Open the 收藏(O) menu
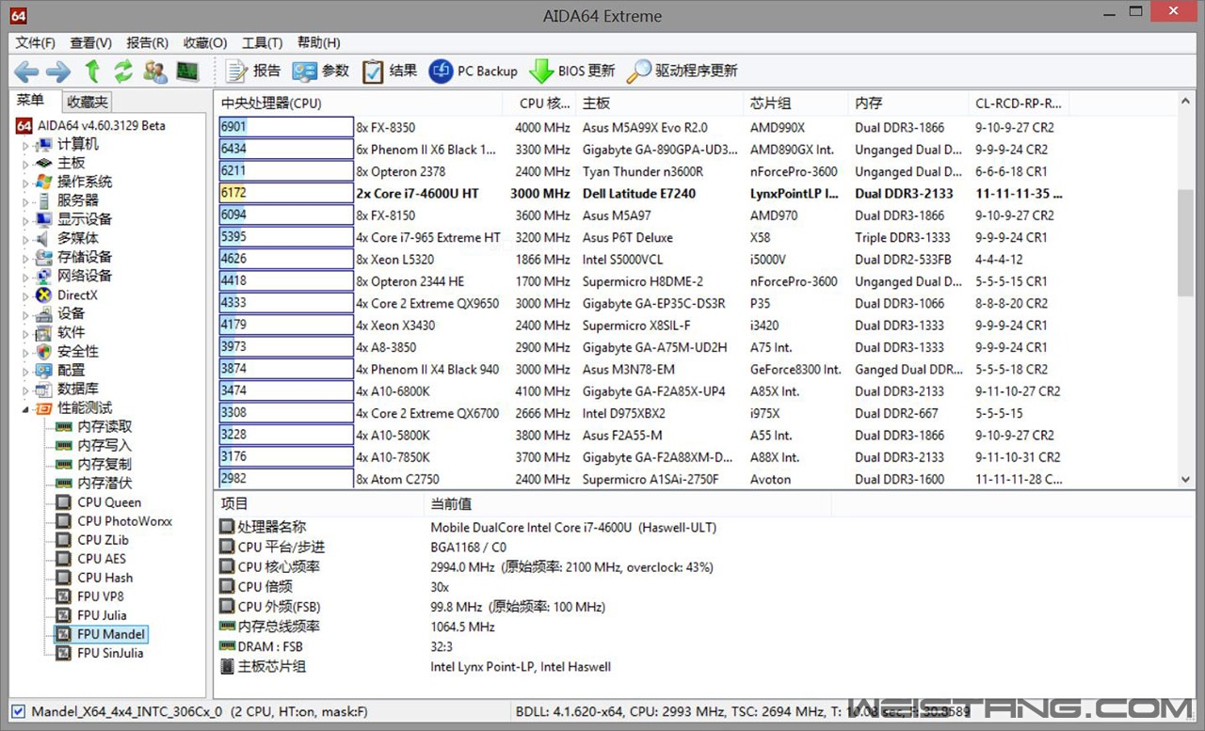1205x731 pixels. click(x=205, y=42)
